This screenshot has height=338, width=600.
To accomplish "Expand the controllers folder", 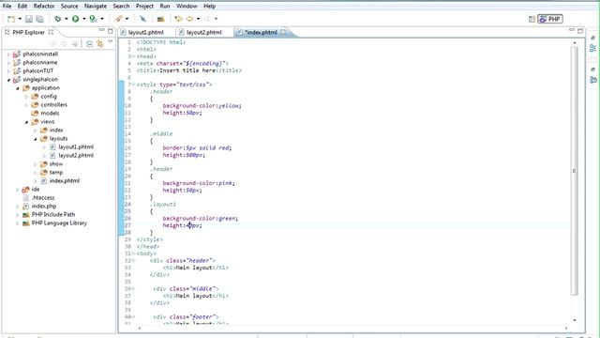I will [x=27, y=105].
